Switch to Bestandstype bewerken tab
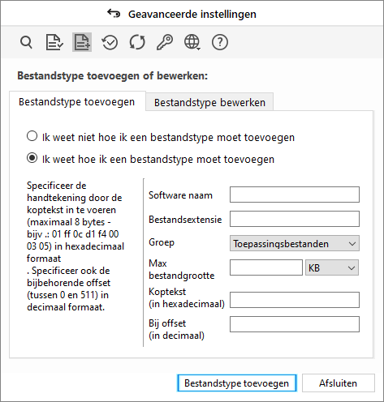384x402 pixels. point(209,102)
